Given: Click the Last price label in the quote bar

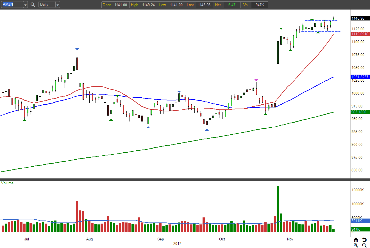Looking at the screenshot, I should [x=190, y=5].
